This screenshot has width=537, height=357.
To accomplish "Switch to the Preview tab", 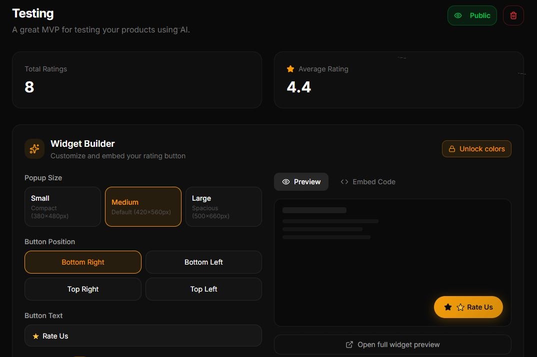I will (301, 182).
